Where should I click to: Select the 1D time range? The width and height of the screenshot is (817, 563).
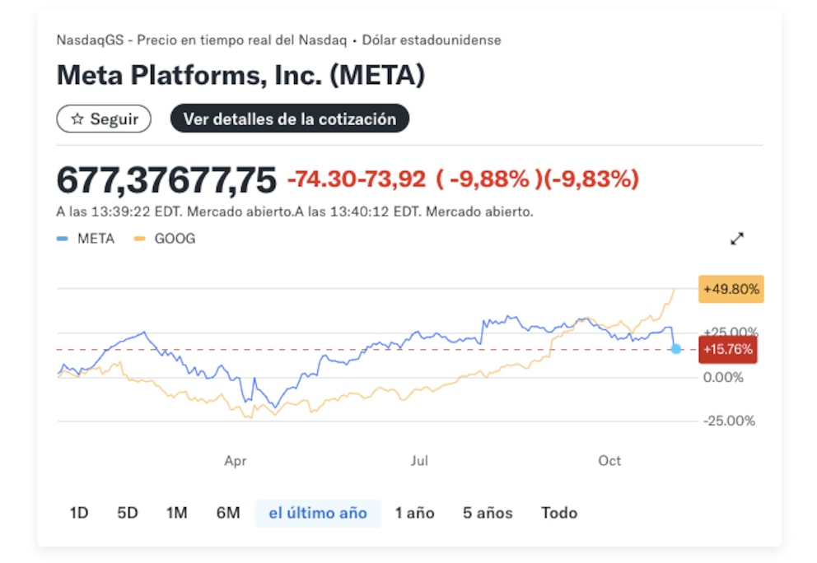(x=79, y=513)
